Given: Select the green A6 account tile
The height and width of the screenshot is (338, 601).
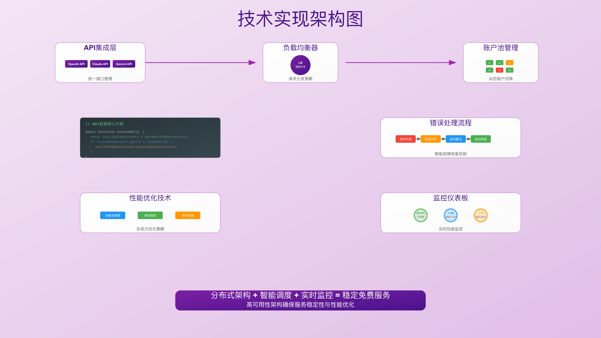Looking at the screenshot, I should [510, 70].
